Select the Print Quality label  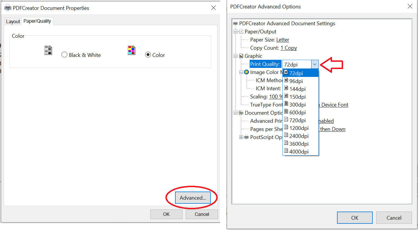265,64
